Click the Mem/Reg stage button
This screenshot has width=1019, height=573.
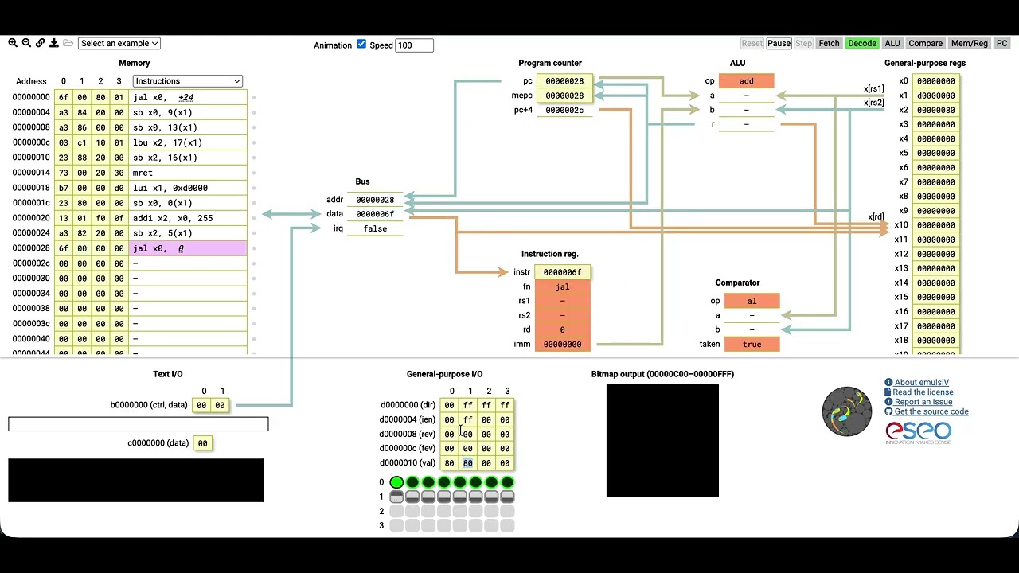pos(970,44)
